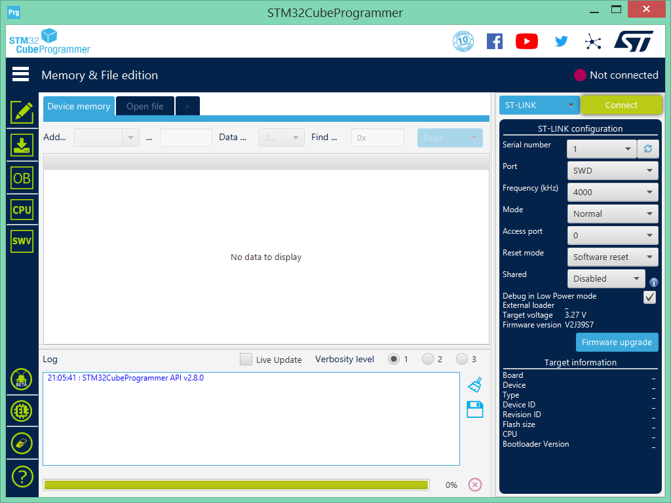Click the cancel progress X icon
This screenshot has height=503, width=671.
coord(475,485)
